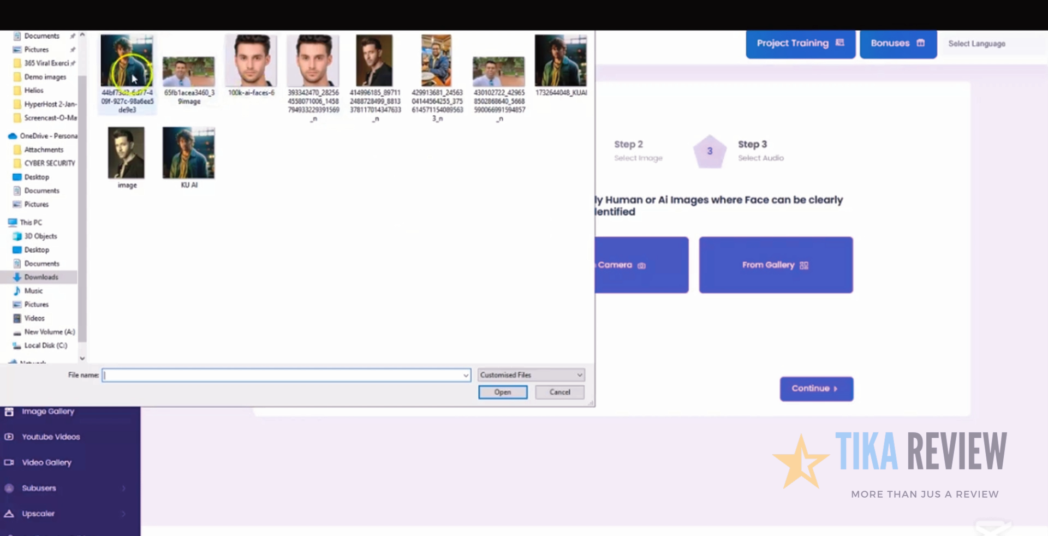Viewport: 1048px width, 536px height.
Task: Open the CYBER SECURITY folder
Action: tap(49, 163)
